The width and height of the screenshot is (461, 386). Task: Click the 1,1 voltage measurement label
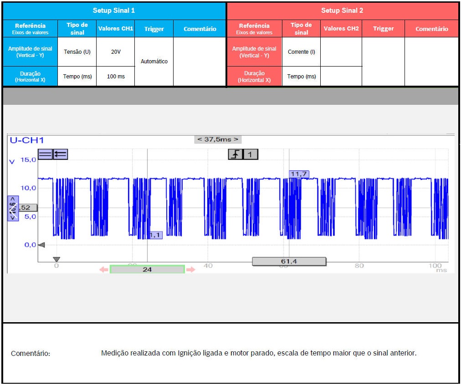pyautogui.click(x=155, y=235)
